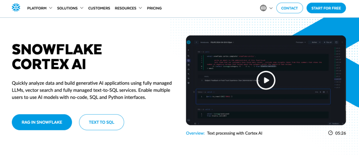The height and width of the screenshot is (160, 359).
Task: Click the RAG IN SNOWFLAKE button
Action: (x=42, y=122)
